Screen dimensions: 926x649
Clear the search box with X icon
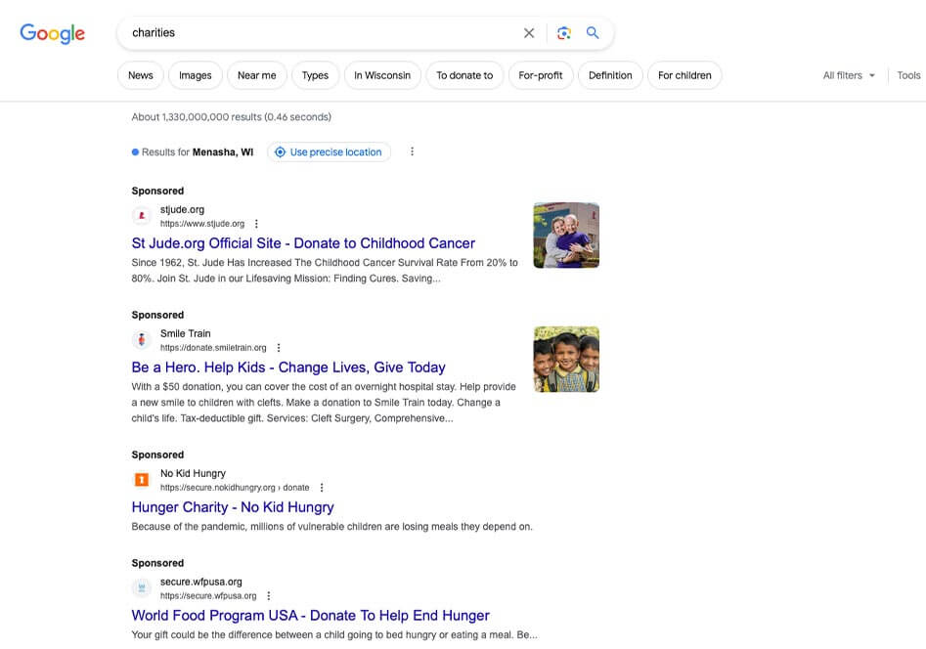click(529, 33)
